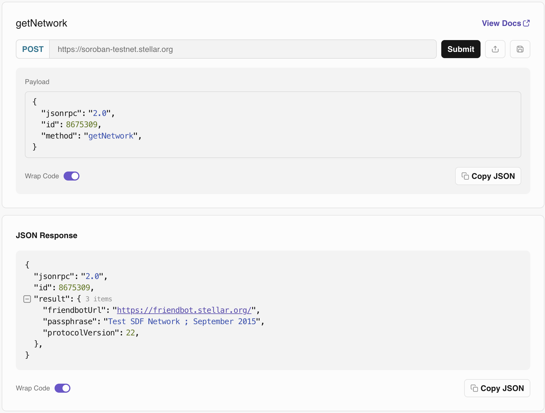Image resolution: width=545 pixels, height=413 pixels.
Task: Click the payload id value 8675309
Action: [82, 125]
